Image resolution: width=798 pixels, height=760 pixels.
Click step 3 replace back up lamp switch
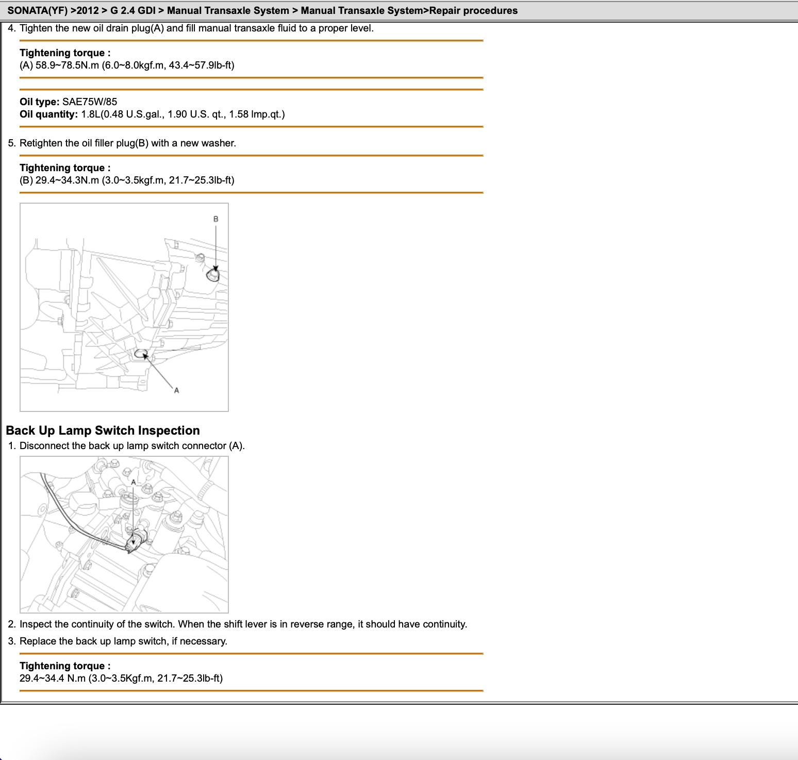click(x=123, y=641)
